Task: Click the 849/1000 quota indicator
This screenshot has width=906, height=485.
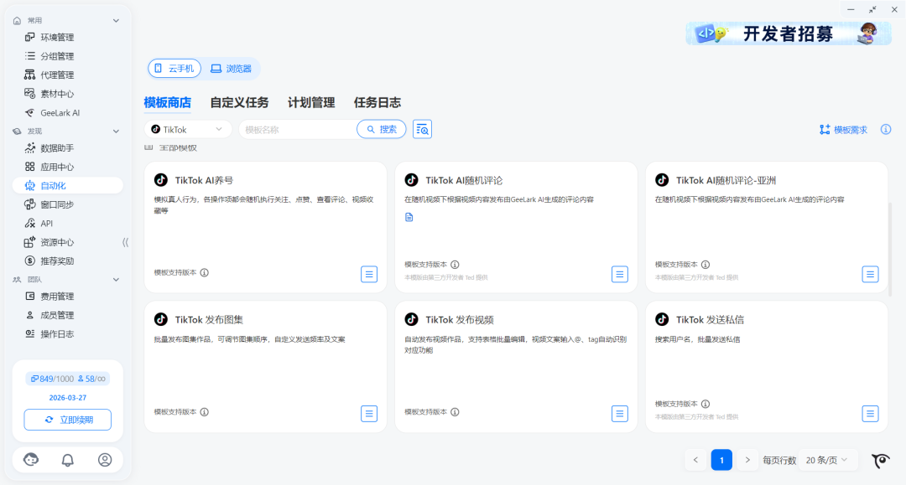Action: pyautogui.click(x=52, y=379)
